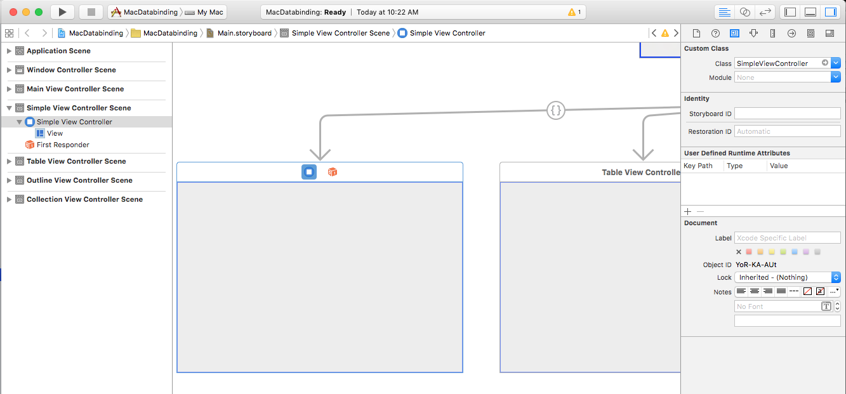Open the warning indicator in activity bar
This screenshot has height=394, width=846.
point(574,12)
